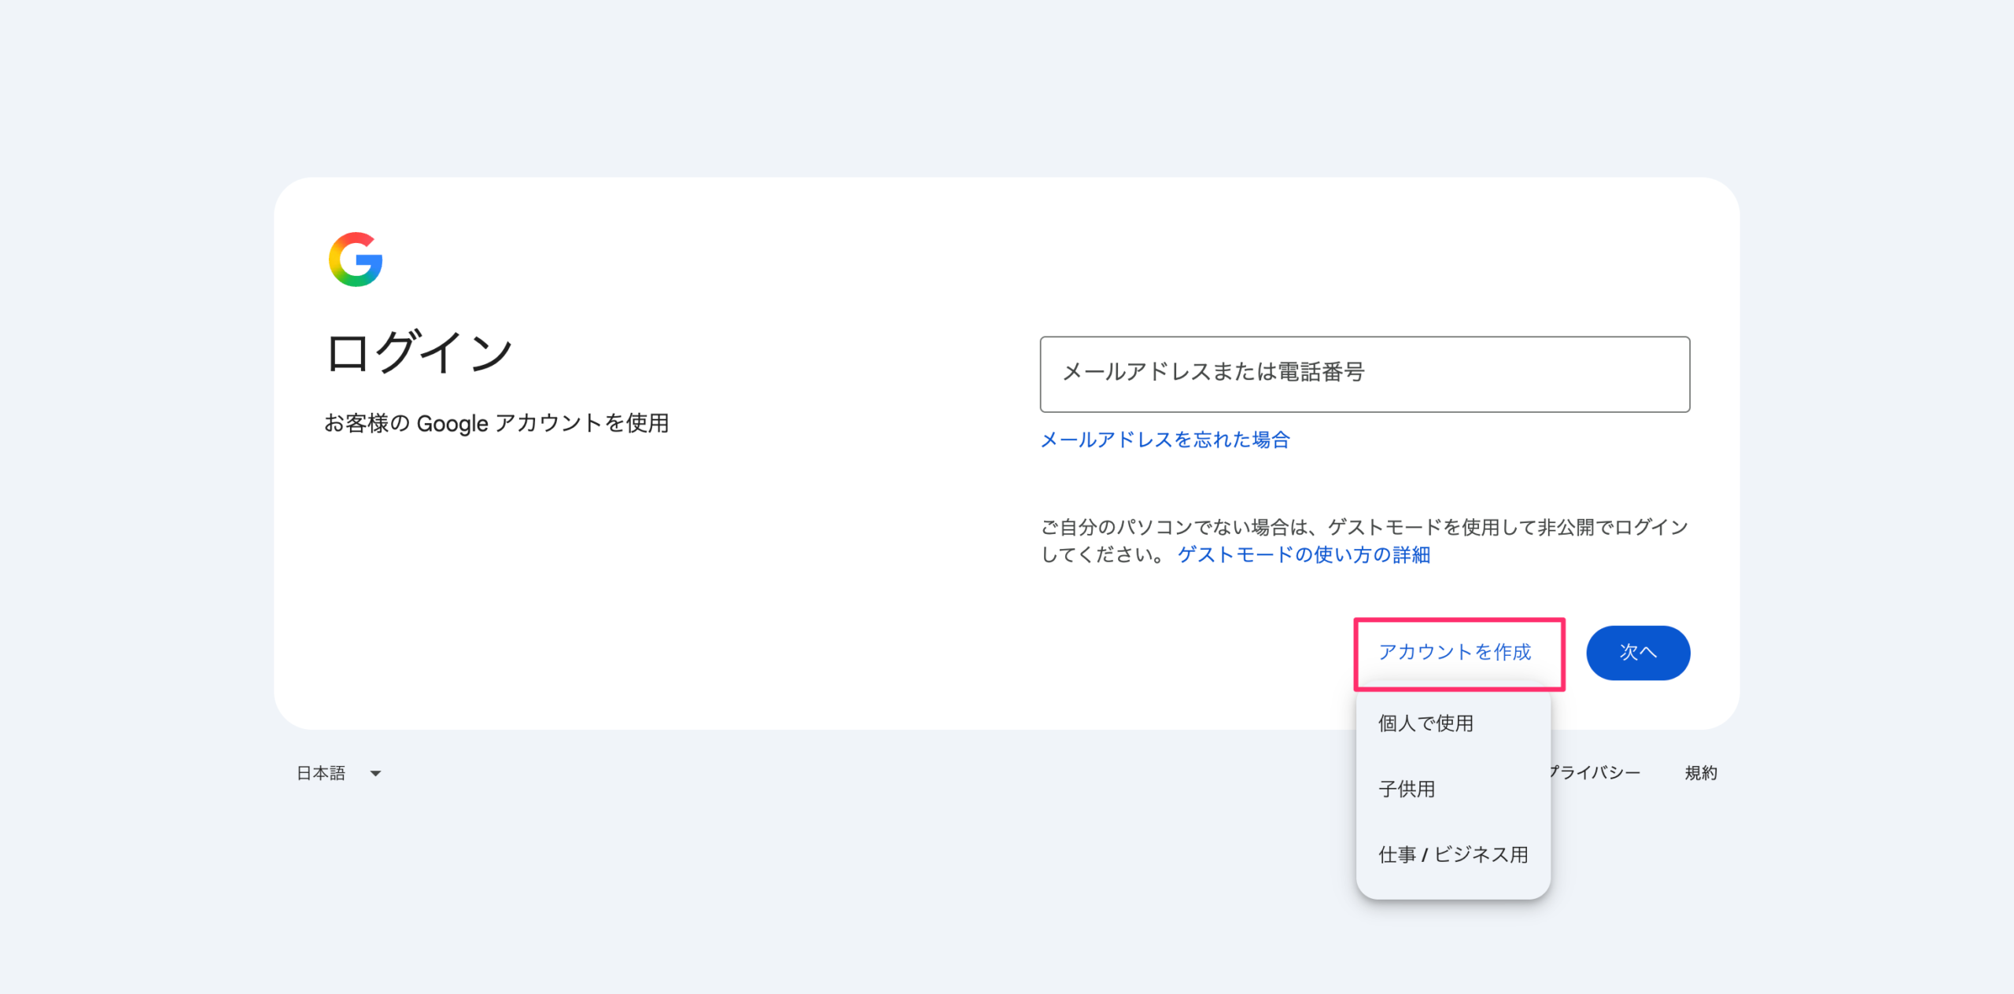Open the 規約 footer link
This screenshot has height=994, width=2014.
click(x=1701, y=773)
